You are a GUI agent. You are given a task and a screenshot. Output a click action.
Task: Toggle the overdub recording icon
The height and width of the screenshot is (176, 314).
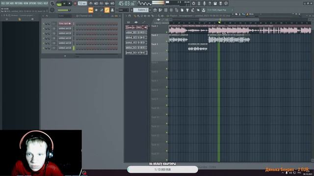click(107, 3)
